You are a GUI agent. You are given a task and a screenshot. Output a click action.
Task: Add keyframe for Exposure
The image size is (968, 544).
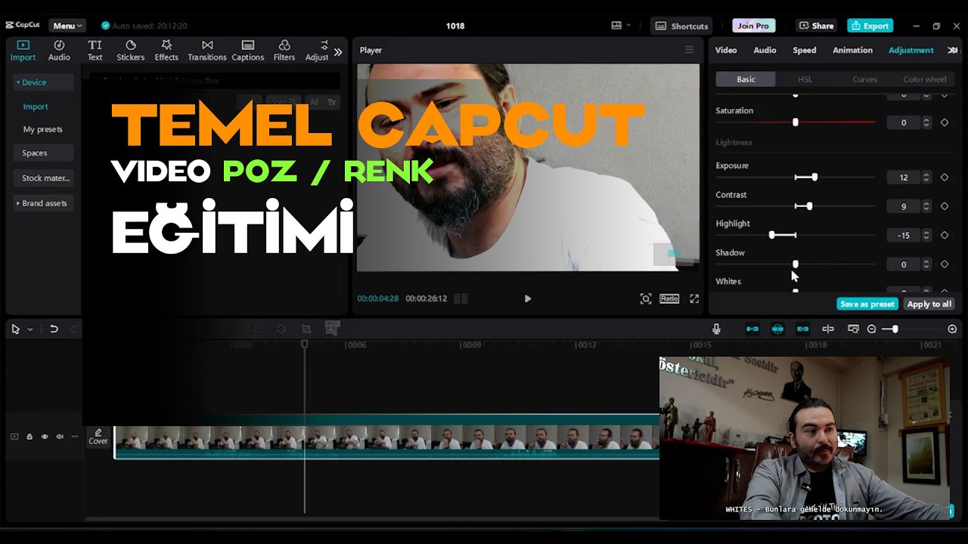945,178
